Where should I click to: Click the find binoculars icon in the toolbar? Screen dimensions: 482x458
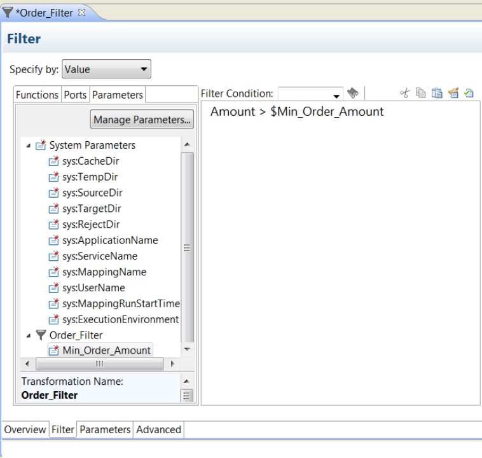[x=352, y=93]
